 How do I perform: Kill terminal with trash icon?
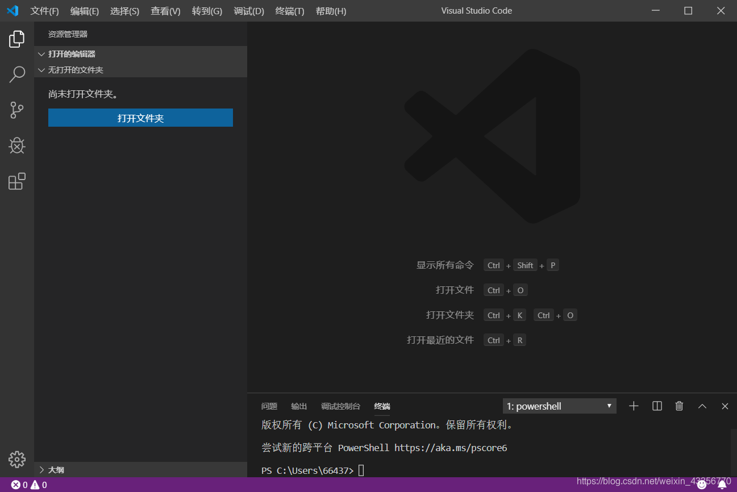679,406
